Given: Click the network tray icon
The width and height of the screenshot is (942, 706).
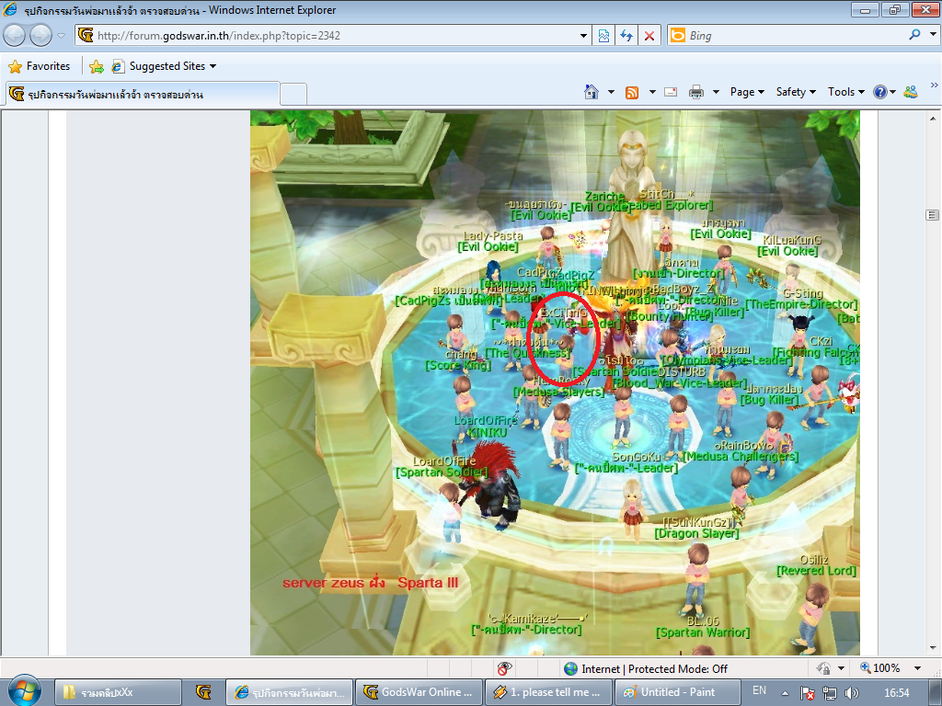Looking at the screenshot, I should (x=830, y=693).
